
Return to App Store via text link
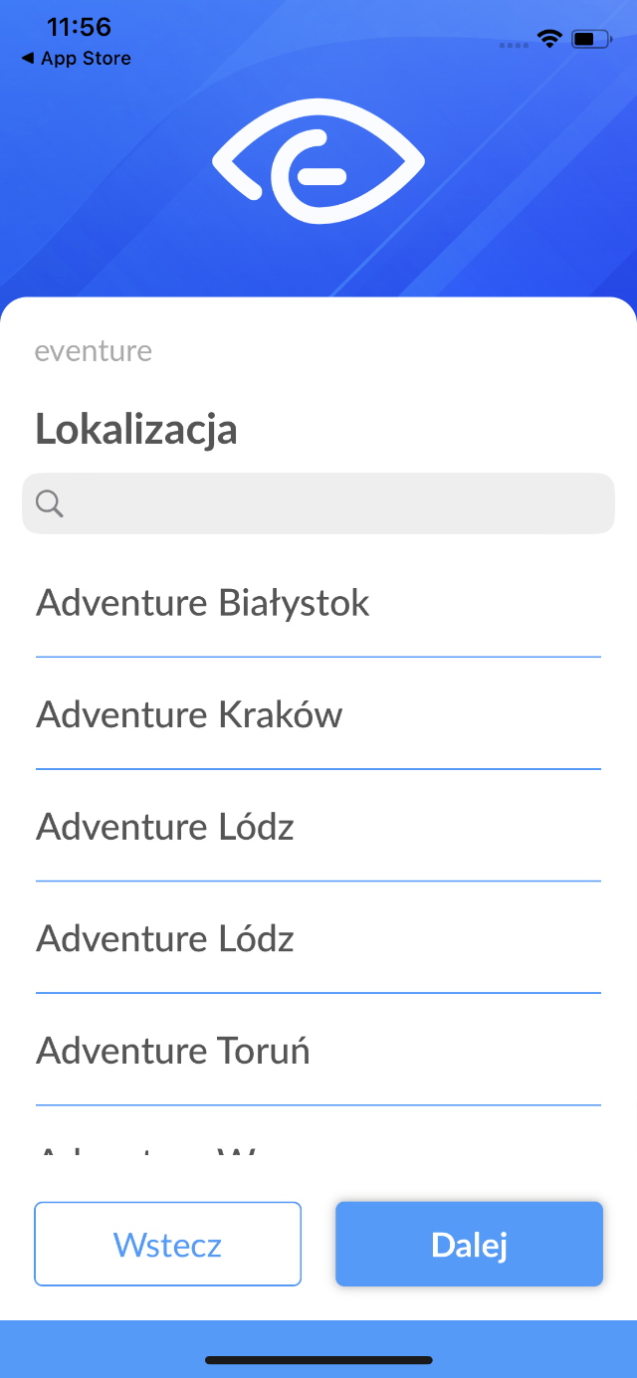(86, 59)
